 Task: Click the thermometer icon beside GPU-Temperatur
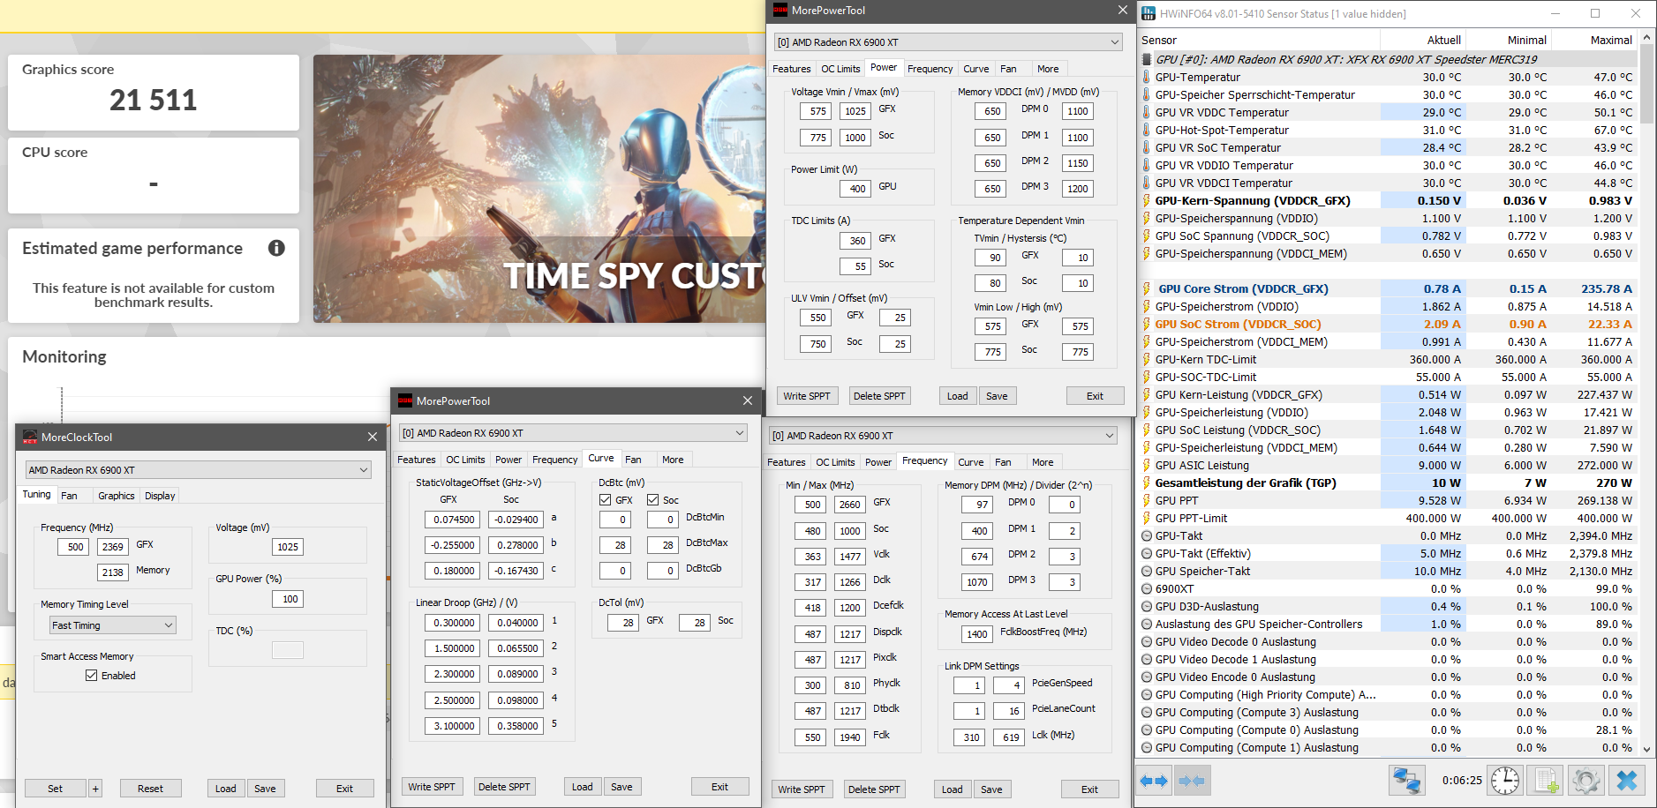[x=1147, y=77]
